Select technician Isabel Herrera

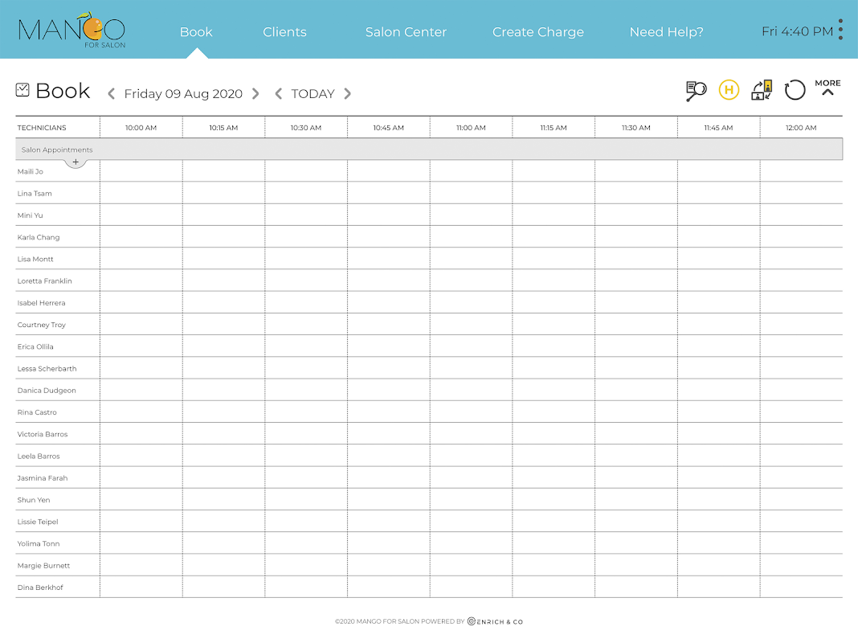point(41,303)
